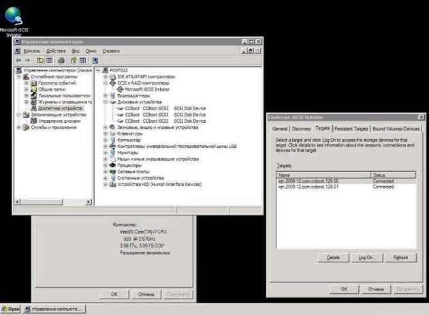The width and height of the screenshot is (429, 315).
Task: Switch to Discovery tab in iSCSI Initiator
Action: pyautogui.click(x=301, y=129)
